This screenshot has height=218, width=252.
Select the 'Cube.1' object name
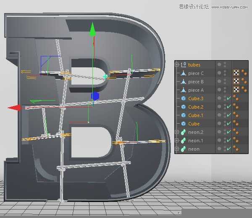point(196,115)
